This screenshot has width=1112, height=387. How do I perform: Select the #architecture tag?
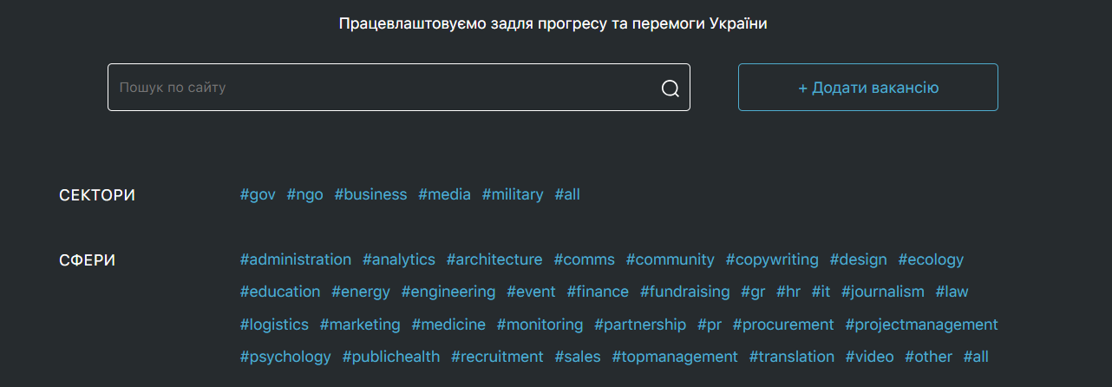coord(494,259)
